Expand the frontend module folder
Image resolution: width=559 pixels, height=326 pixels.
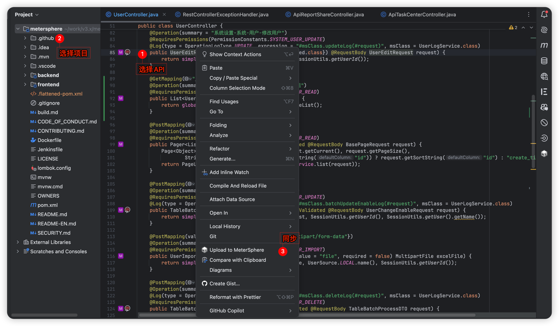(25, 84)
